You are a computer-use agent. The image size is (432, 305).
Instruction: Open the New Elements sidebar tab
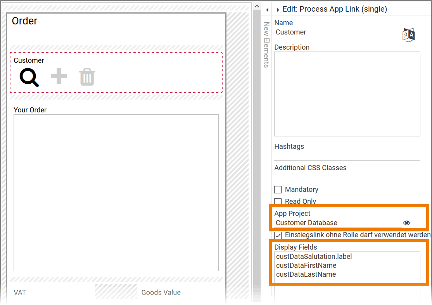point(266,44)
